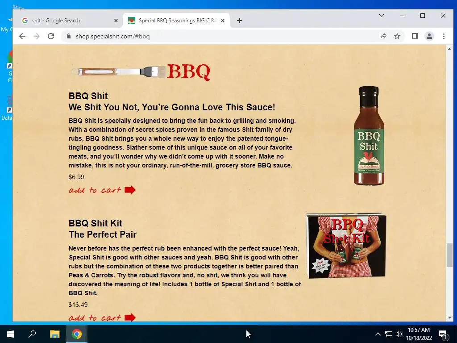
Task: Bookmark this page with the star icon
Action: tap(397, 36)
